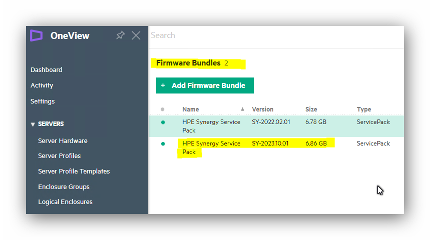Screen dimensions: 430x240
Task: Open the Dashboard page
Action: click(47, 70)
